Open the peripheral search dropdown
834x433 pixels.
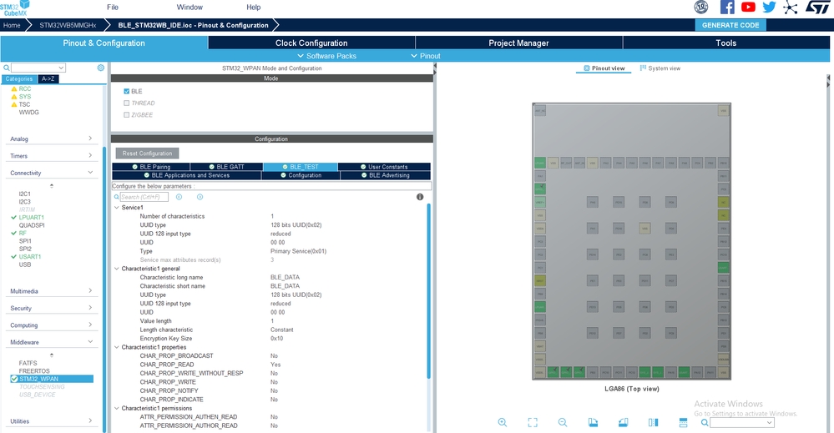point(61,68)
